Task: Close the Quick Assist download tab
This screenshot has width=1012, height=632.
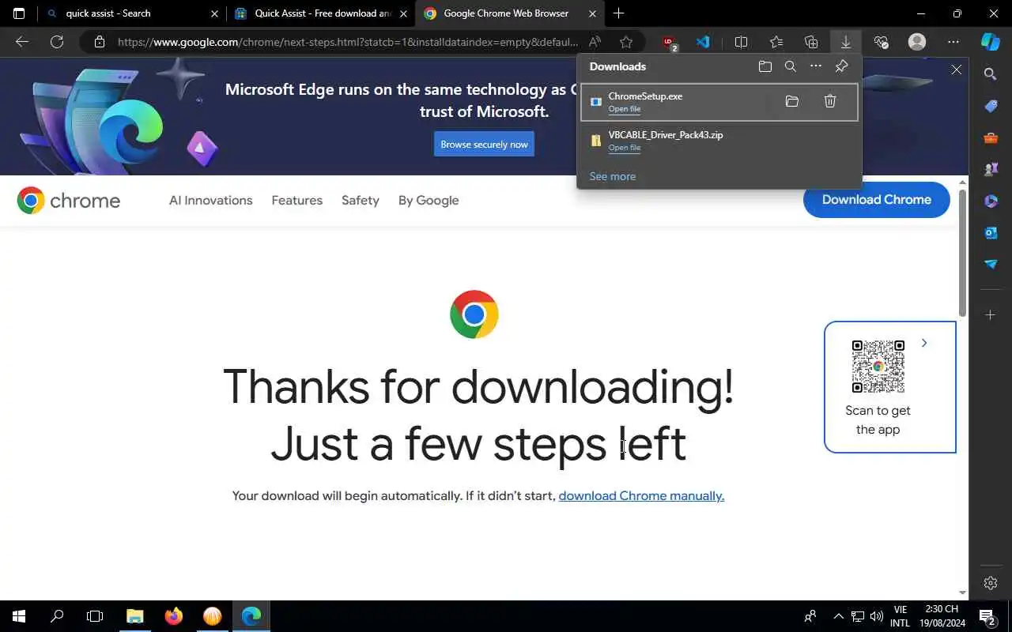Action: click(403, 13)
